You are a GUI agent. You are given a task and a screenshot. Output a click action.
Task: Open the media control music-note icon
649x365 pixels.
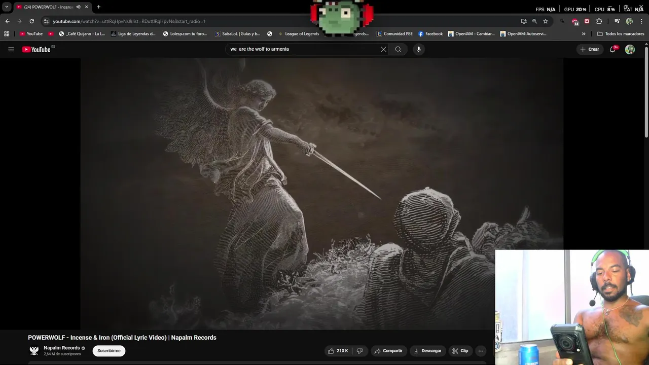point(617,21)
